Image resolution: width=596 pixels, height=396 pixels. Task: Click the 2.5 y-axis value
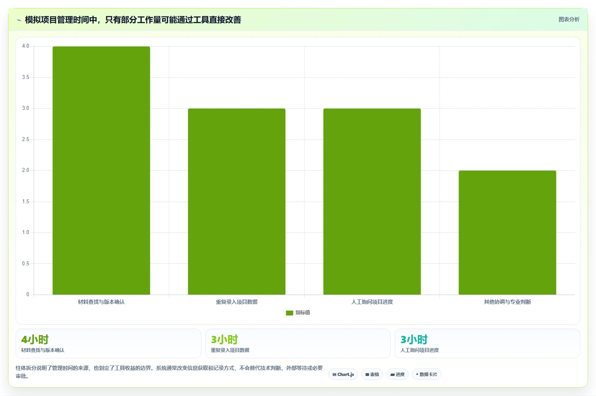[26, 139]
